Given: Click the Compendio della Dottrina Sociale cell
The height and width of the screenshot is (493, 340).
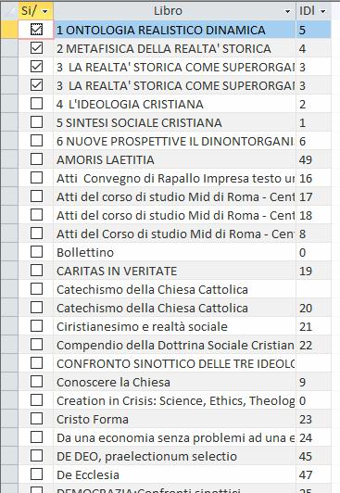Looking at the screenshot, I should (x=175, y=345).
